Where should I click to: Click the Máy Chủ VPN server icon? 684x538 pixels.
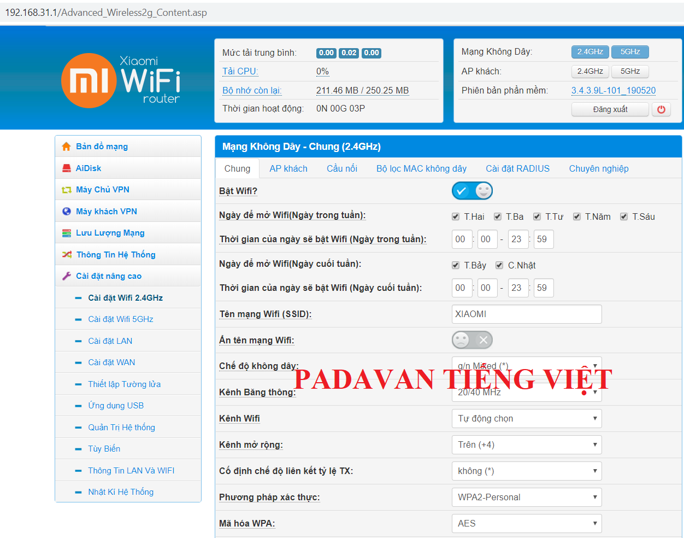click(x=67, y=190)
